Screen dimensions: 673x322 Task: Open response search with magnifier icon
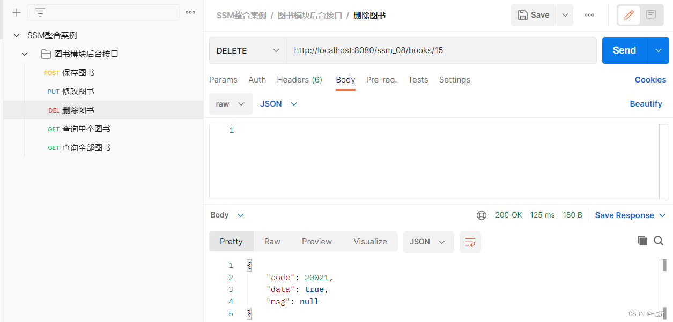tap(659, 241)
